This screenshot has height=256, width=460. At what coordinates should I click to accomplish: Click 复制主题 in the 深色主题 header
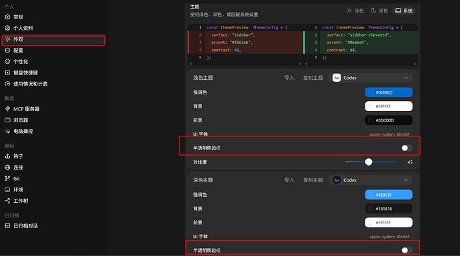[x=313, y=180]
